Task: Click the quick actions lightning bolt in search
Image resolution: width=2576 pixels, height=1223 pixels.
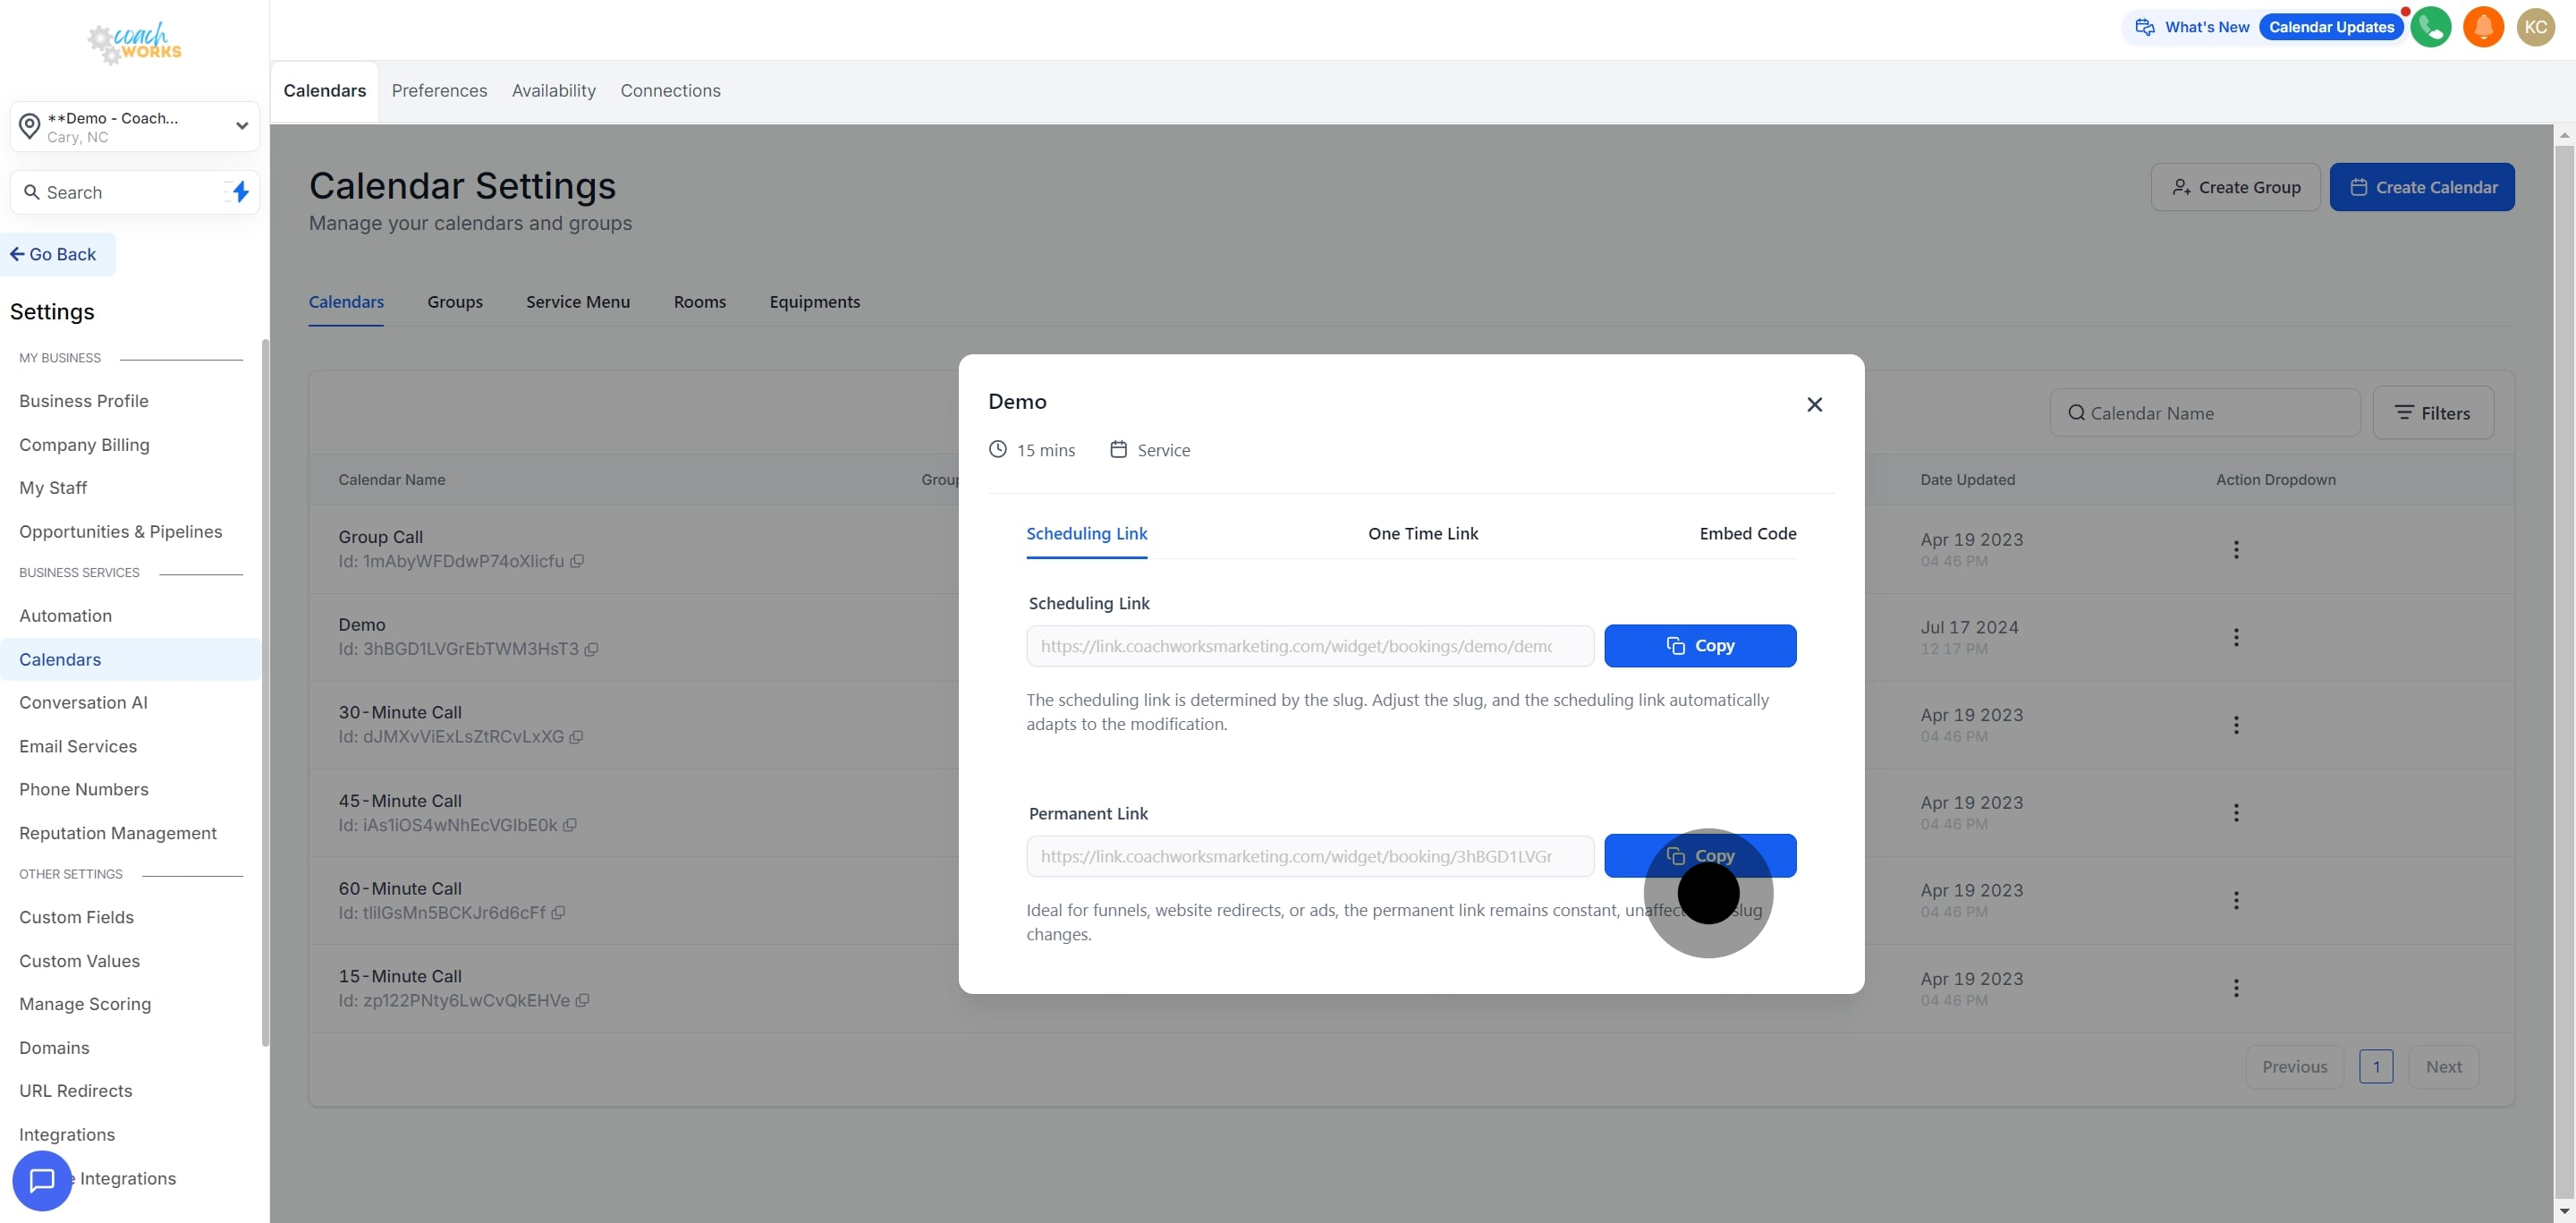Action: (x=240, y=192)
